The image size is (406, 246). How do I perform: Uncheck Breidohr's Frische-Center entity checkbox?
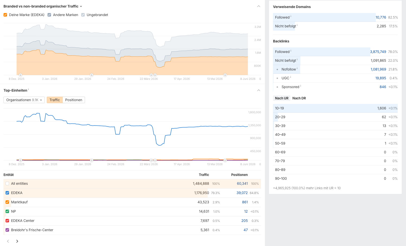[7, 230]
